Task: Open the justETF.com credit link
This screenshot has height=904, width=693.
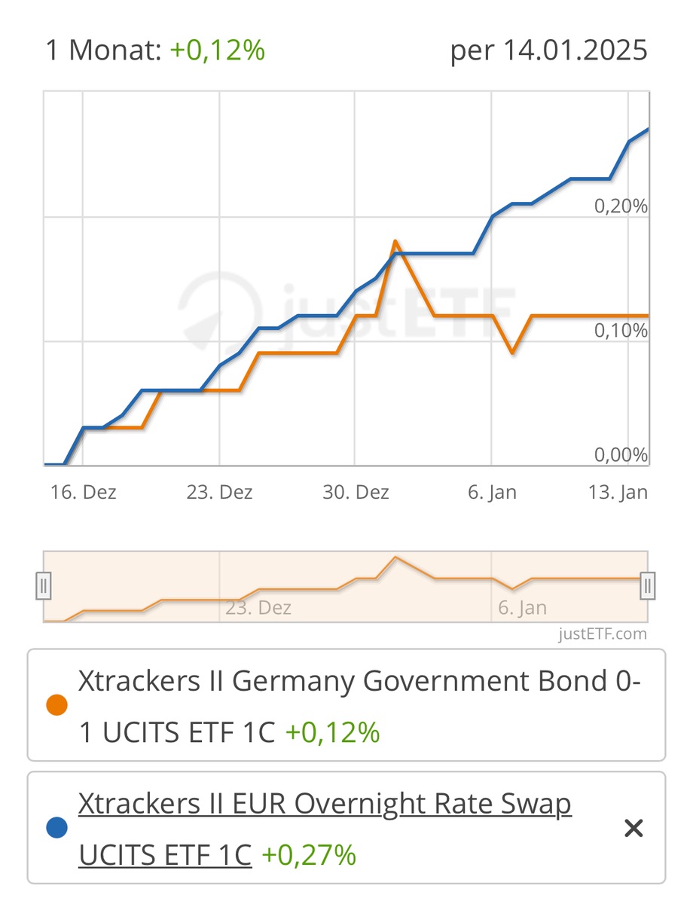Action: [x=603, y=634]
